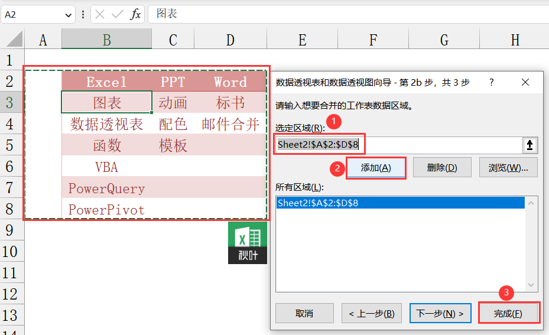Click cell containing PowerPivot
Image resolution: width=549 pixels, height=335 pixels.
[107, 209]
